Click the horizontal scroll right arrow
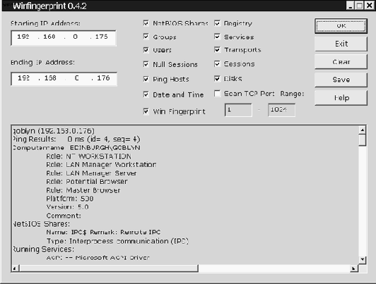This screenshot has height=284, width=376. click(x=353, y=268)
